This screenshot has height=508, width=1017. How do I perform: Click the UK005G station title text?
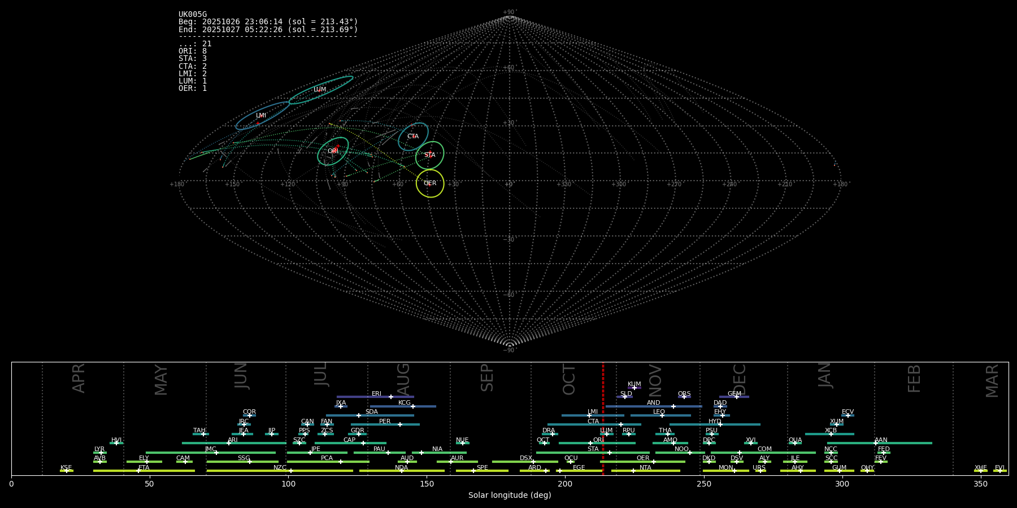click(193, 15)
